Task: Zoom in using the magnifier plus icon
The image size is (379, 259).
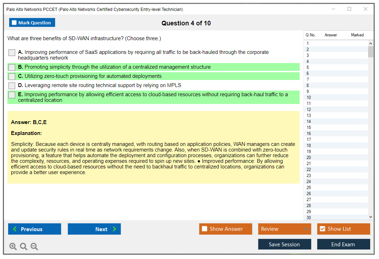Action: 13,247
